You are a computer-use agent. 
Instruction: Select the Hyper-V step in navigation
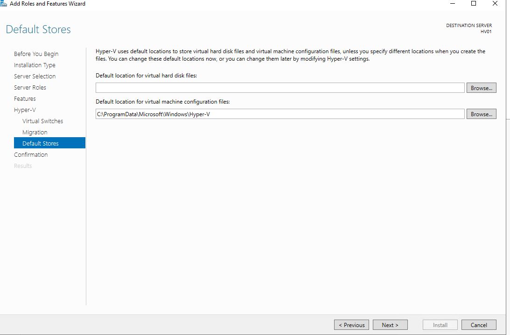coord(25,110)
